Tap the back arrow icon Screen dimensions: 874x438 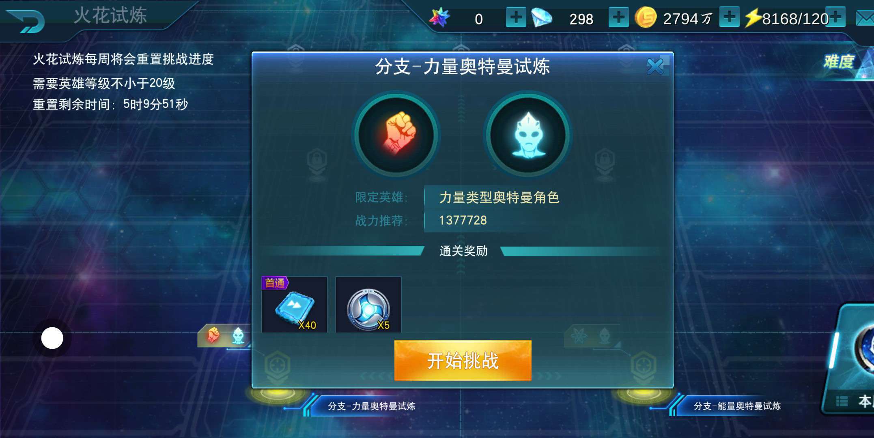coord(26,20)
